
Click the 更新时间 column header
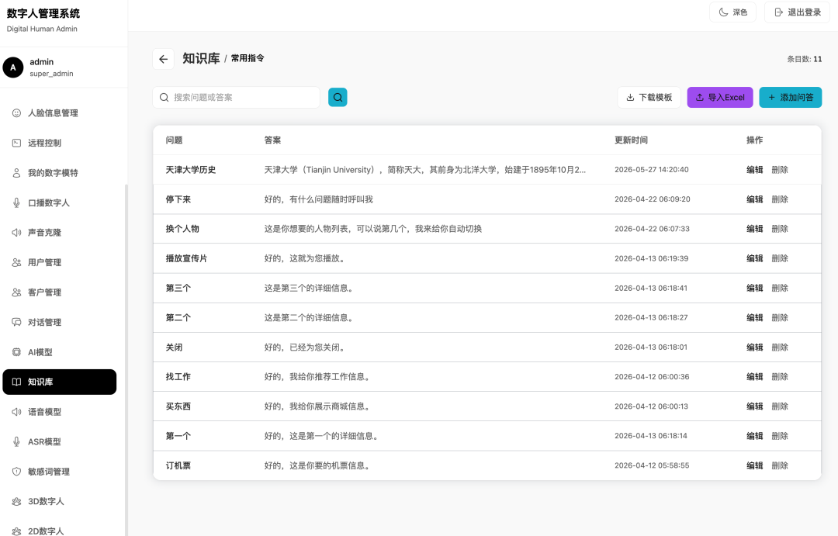point(631,140)
